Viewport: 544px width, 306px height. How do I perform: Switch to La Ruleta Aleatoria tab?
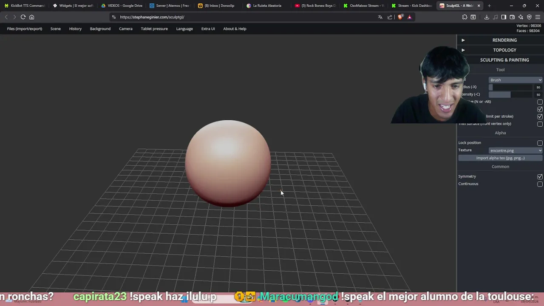[x=267, y=6]
